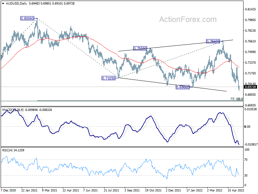Select the 22 Apr 2021 date marker
Image resolution: width=258 pixels, height=194 pixels.
[x=71, y=190]
